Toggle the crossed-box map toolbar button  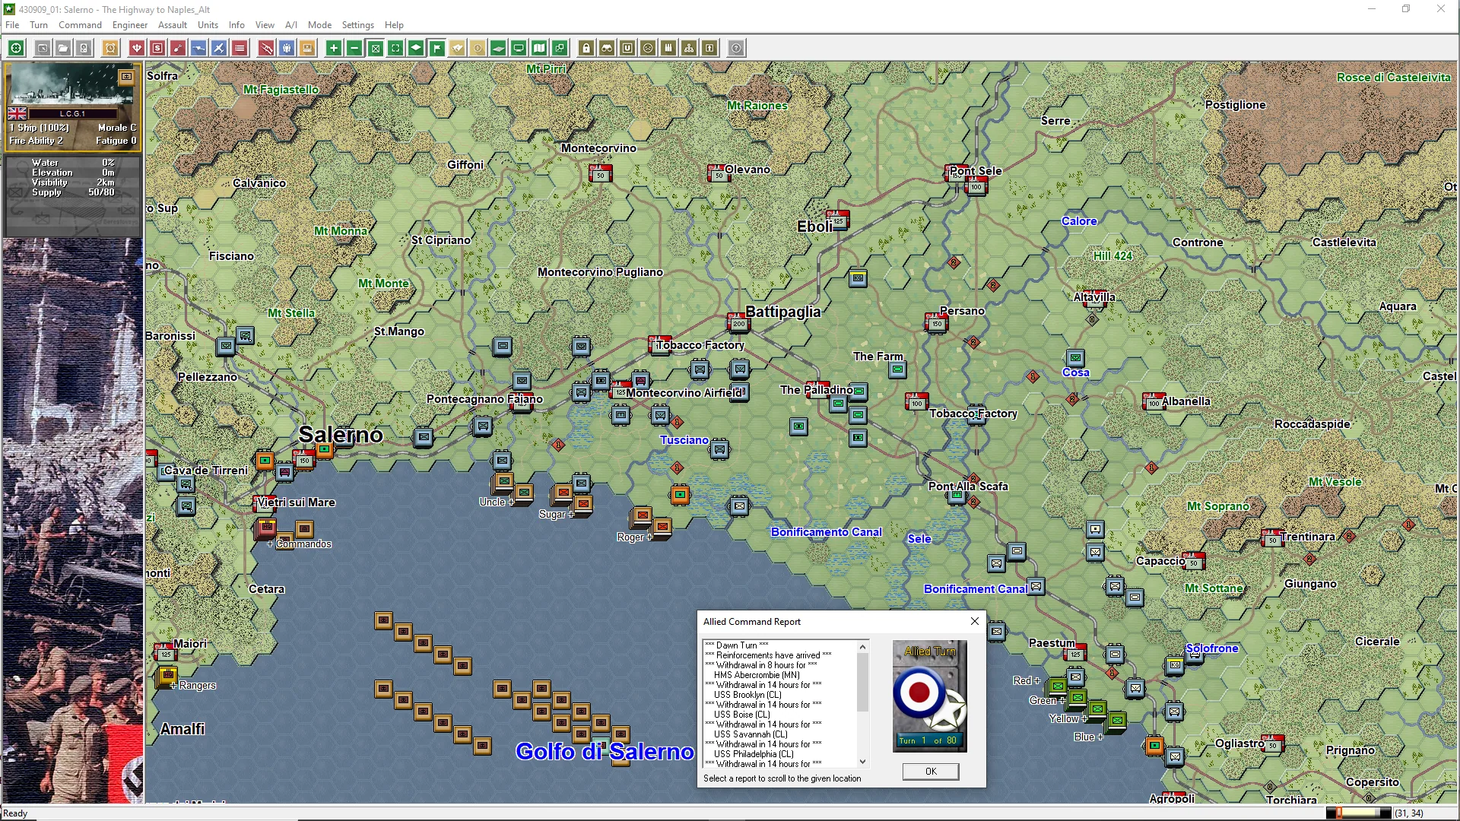click(375, 49)
